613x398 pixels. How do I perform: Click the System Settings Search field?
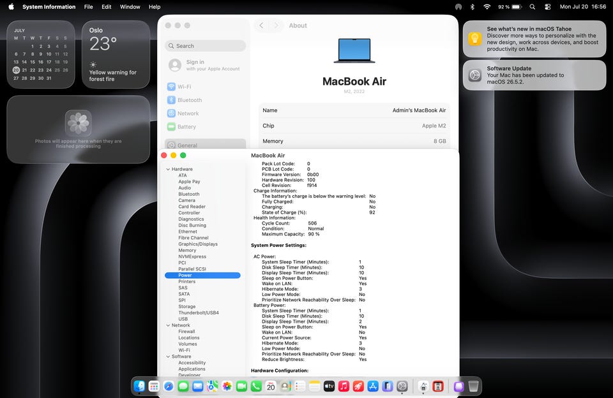[205, 46]
